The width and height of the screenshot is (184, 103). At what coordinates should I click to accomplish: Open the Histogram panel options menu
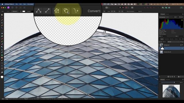[183, 14]
